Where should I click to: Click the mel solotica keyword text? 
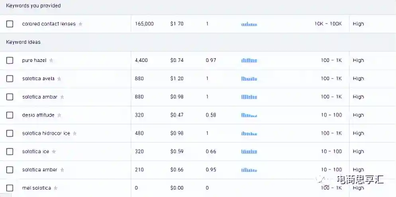point(37,188)
